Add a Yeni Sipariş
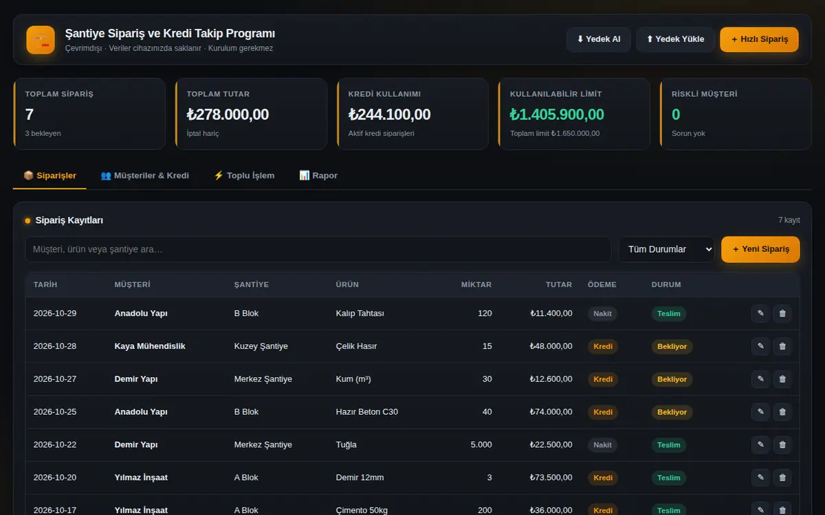This screenshot has width=825, height=515. click(x=760, y=249)
